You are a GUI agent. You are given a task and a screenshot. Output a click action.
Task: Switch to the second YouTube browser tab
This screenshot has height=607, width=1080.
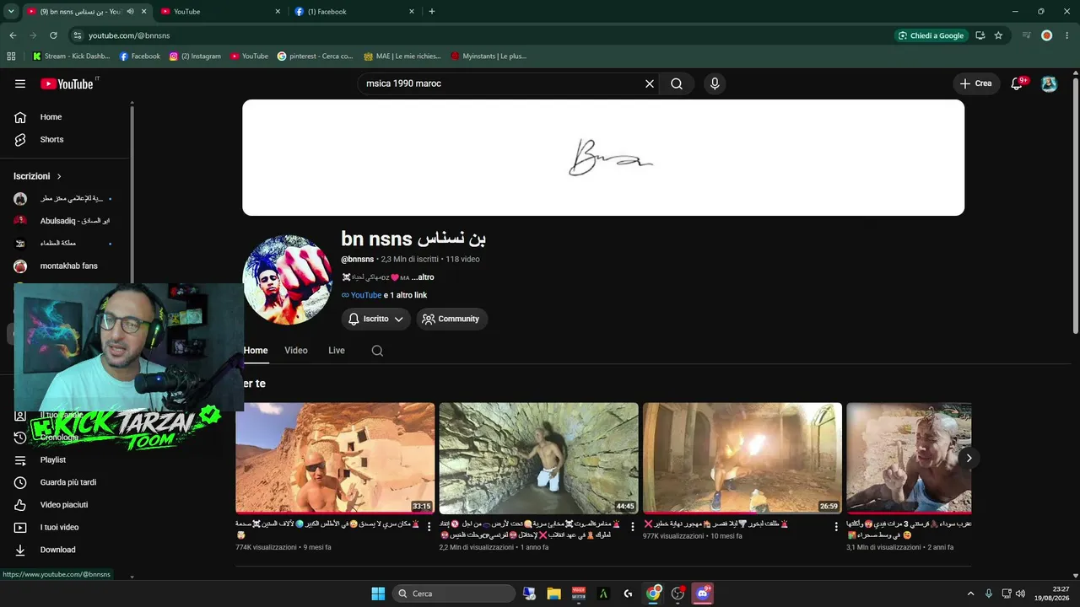tap(220, 12)
